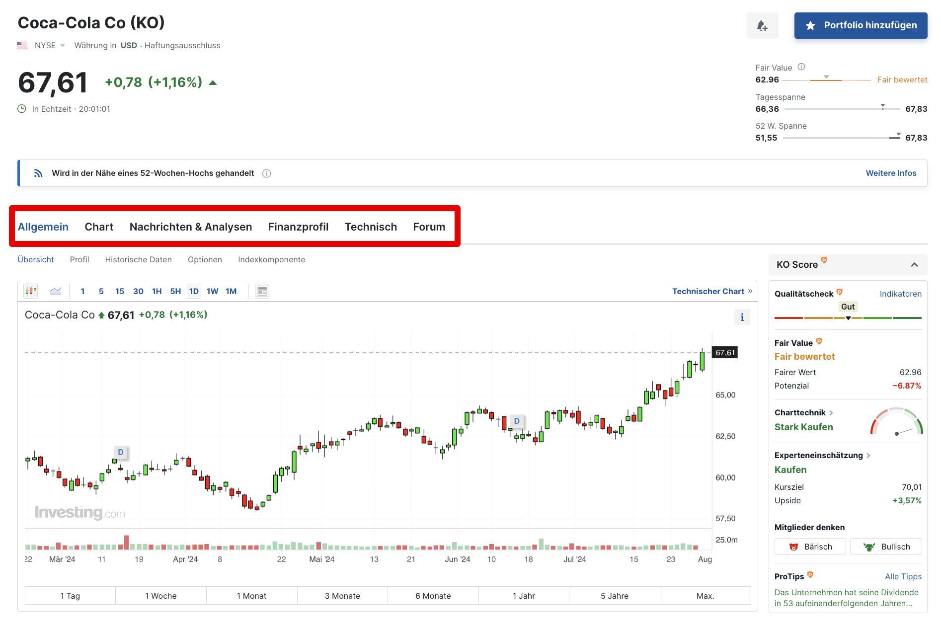
Task: Vote Bärisch sentiment
Action: click(x=810, y=547)
